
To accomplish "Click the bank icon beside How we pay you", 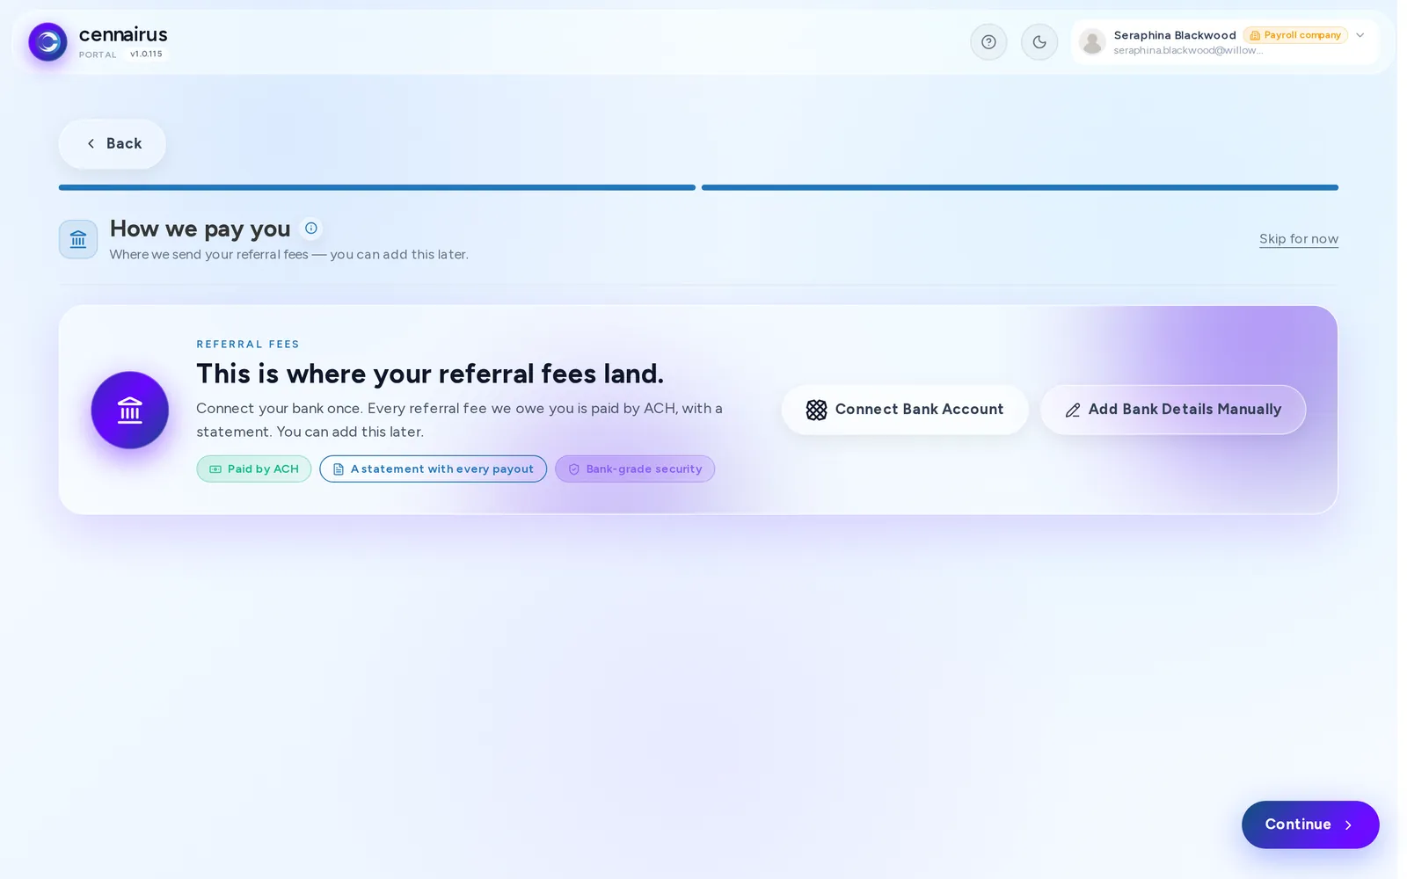I will (x=78, y=239).
